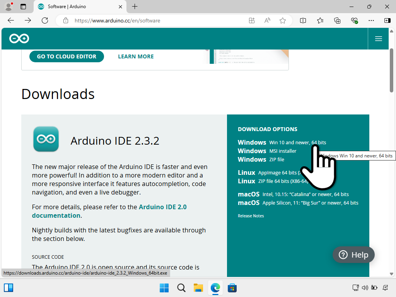Activate Read aloud icon in address bar
396x297 pixels.
267,20
